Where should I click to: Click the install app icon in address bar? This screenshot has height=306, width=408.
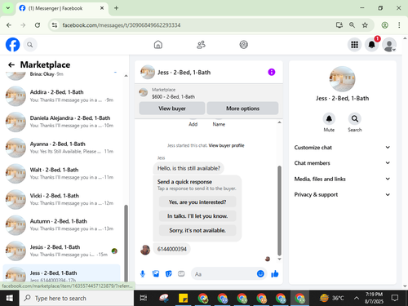[x=339, y=25]
